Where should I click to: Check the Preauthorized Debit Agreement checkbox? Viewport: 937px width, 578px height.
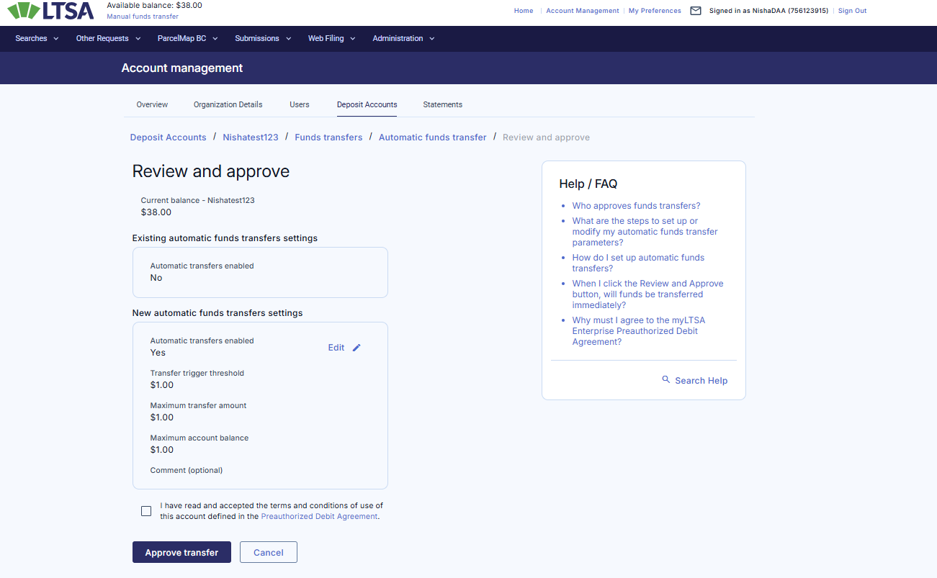tap(146, 511)
